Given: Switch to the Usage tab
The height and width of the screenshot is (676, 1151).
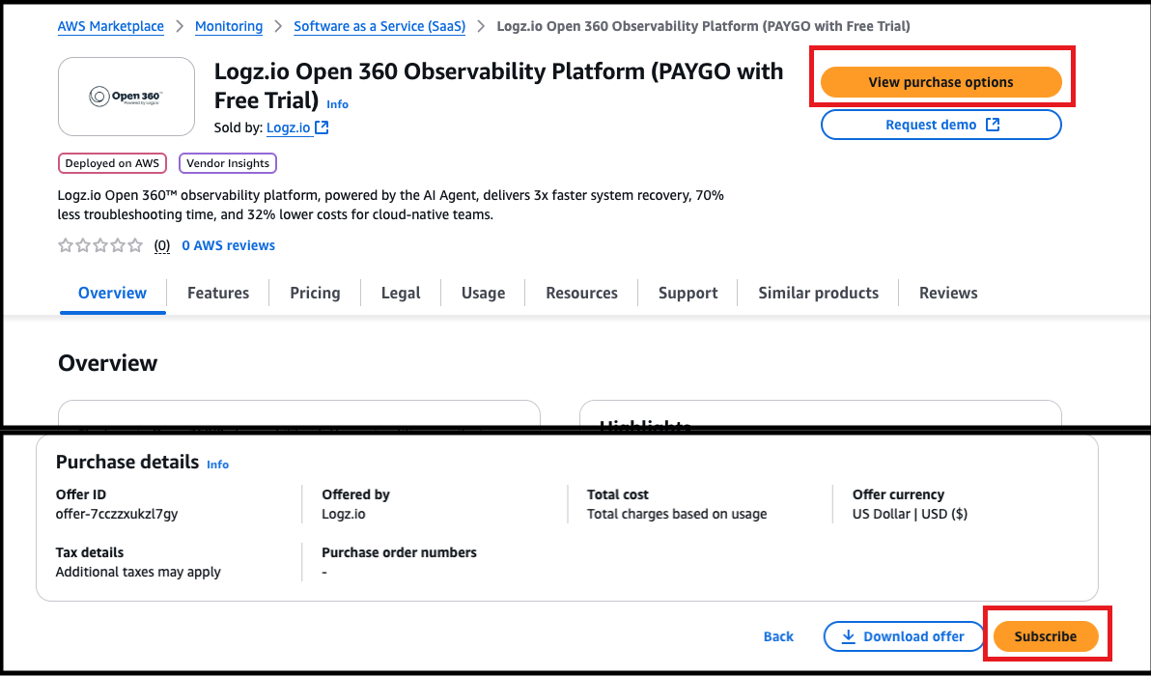Looking at the screenshot, I should coord(483,293).
